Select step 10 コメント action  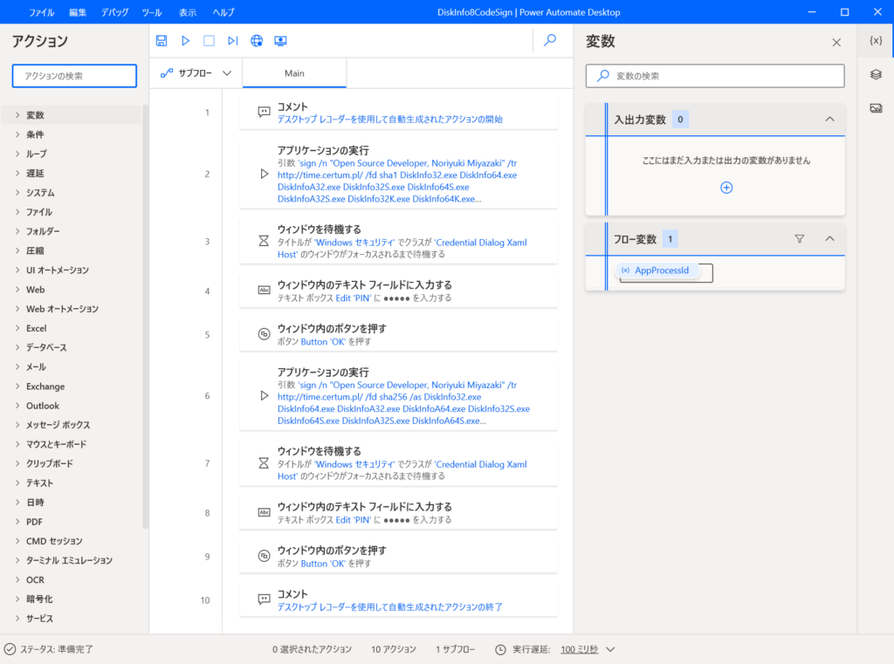click(x=398, y=600)
